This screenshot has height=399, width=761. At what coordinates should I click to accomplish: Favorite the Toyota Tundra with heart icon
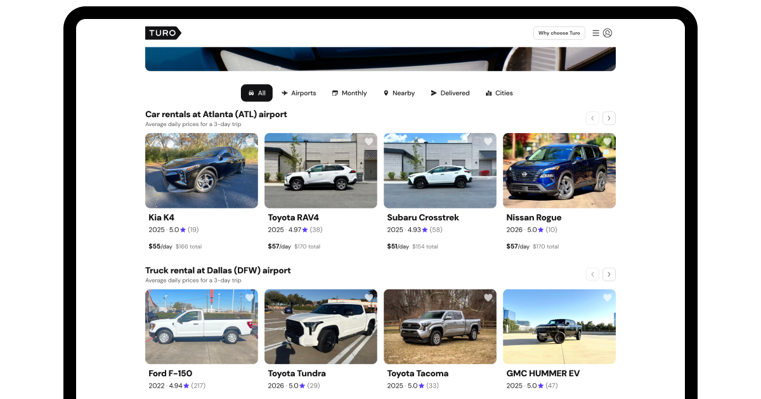click(368, 298)
